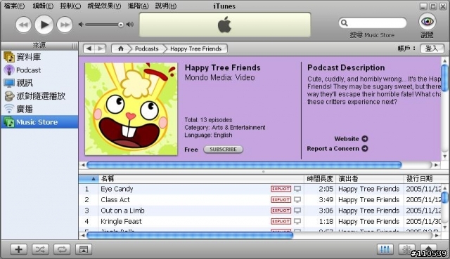Click the source list column resize grip
This screenshot has height=259, width=450.
(75, 46)
